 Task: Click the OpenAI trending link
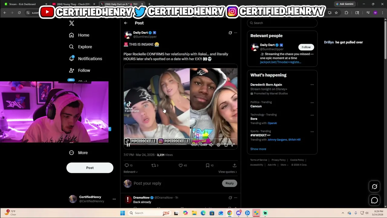[272, 123]
